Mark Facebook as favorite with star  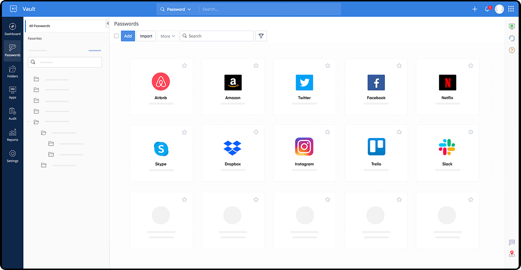point(399,66)
